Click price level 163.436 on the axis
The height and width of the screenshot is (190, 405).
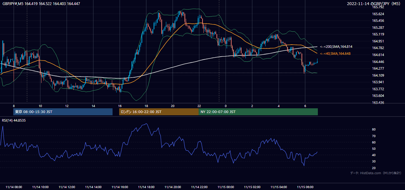378,103
